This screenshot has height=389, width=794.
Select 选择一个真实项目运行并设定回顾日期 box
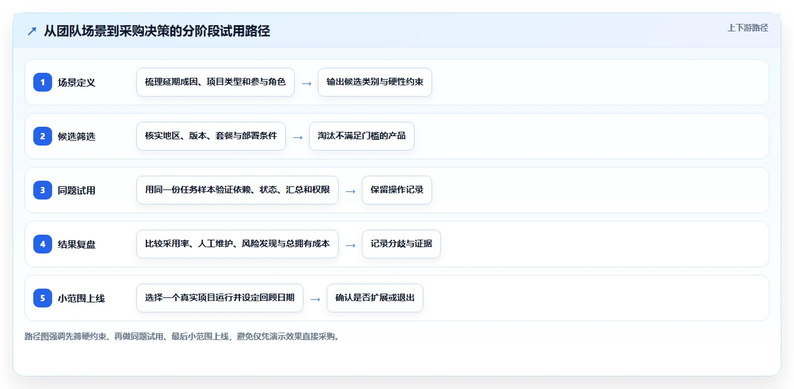(x=220, y=298)
